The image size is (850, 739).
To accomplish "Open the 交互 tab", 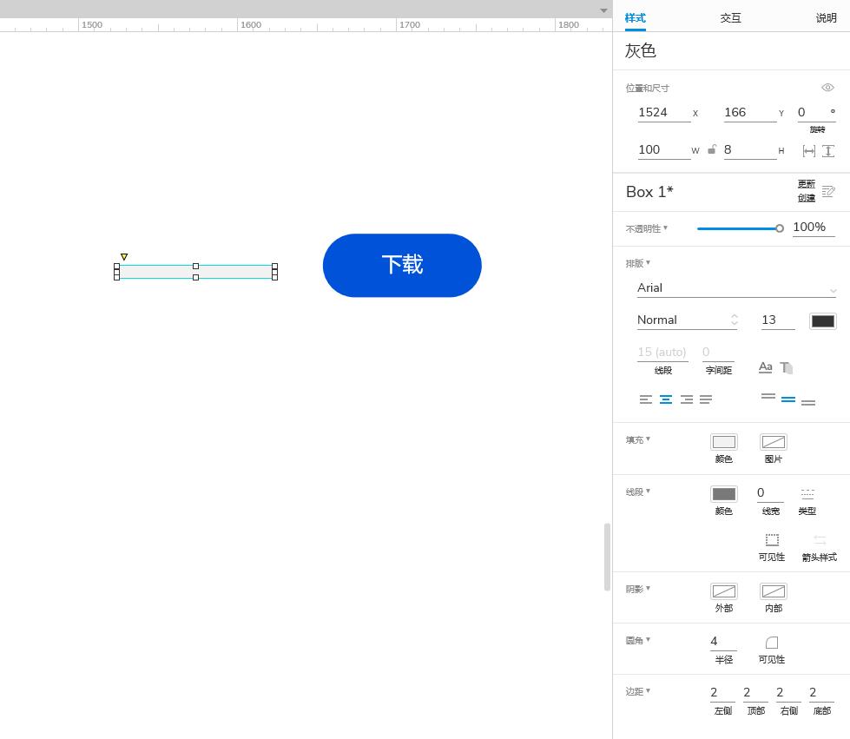I will tap(730, 18).
